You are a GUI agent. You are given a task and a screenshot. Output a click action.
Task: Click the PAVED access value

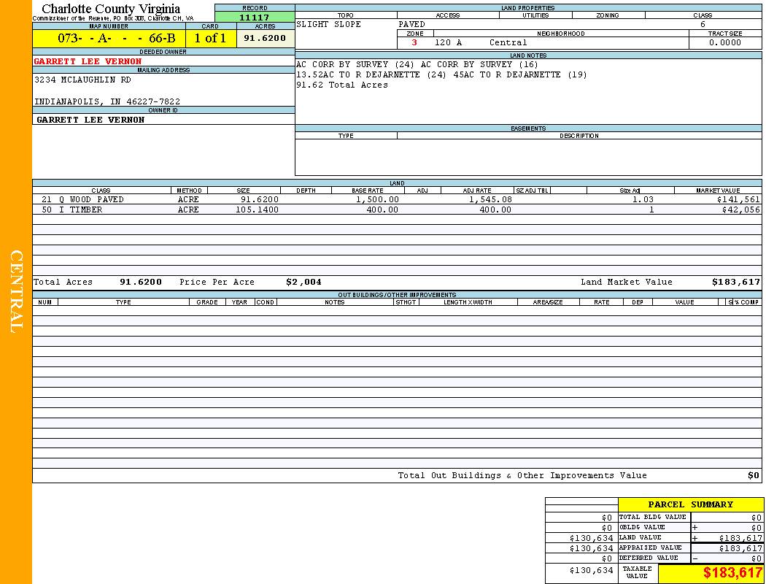tap(412, 24)
